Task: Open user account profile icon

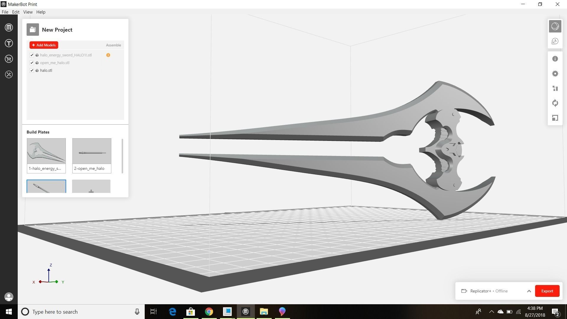Action: 9,297
